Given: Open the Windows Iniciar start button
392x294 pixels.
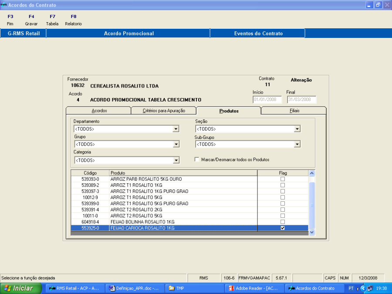Looking at the screenshot, I should (20, 288).
